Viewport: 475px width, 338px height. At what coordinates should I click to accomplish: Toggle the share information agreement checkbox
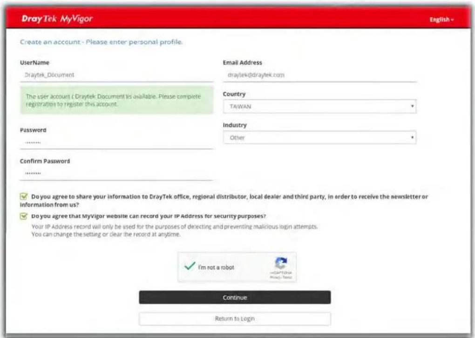(24, 196)
